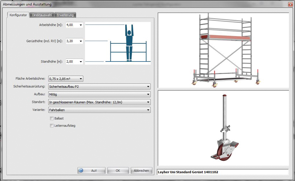Expand the Sicherheitsausrüstung dropdown
The width and height of the screenshot is (295, 181).
(148, 87)
